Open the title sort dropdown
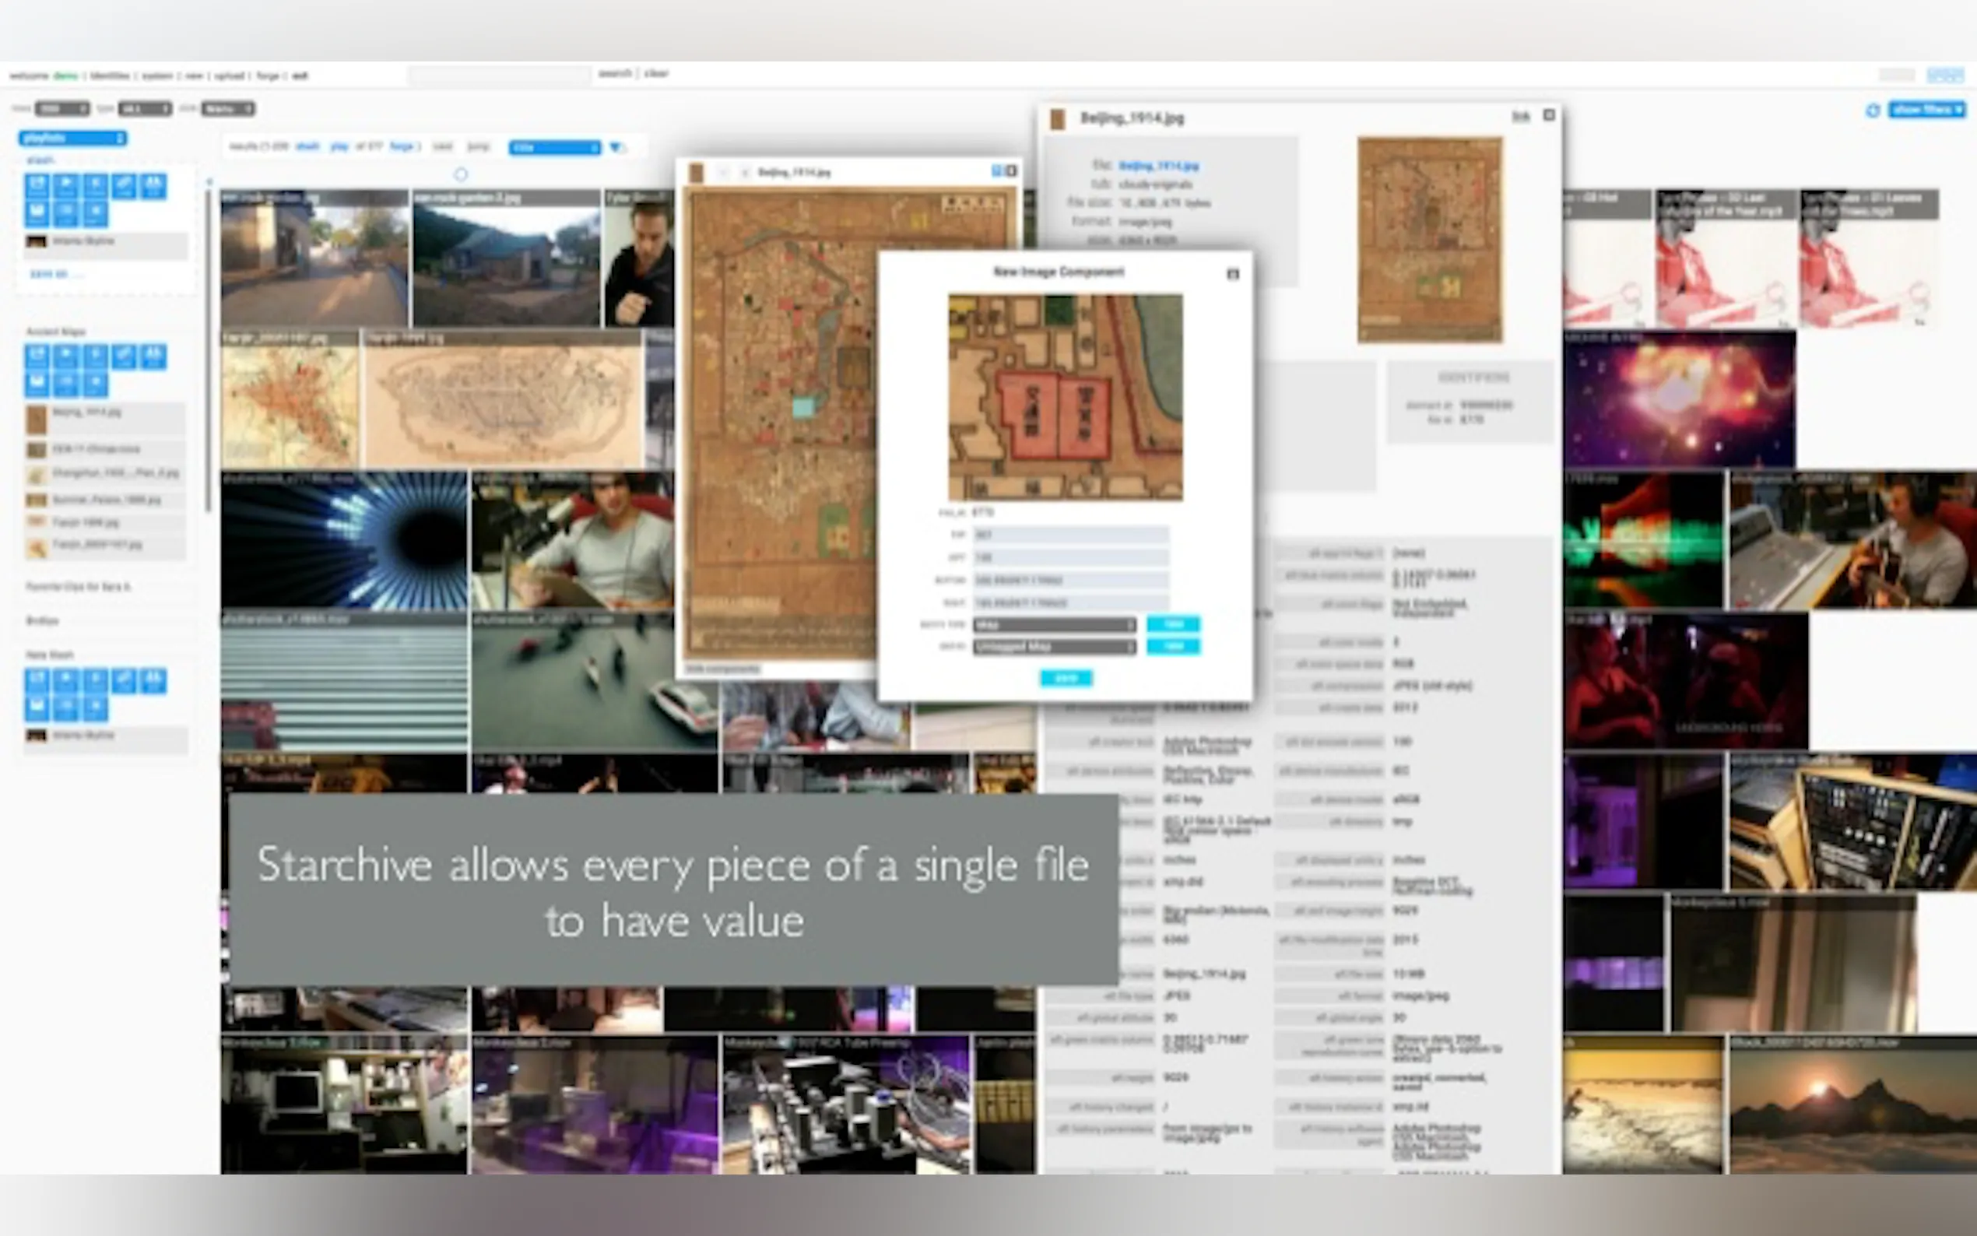This screenshot has height=1236, width=1977. [554, 147]
